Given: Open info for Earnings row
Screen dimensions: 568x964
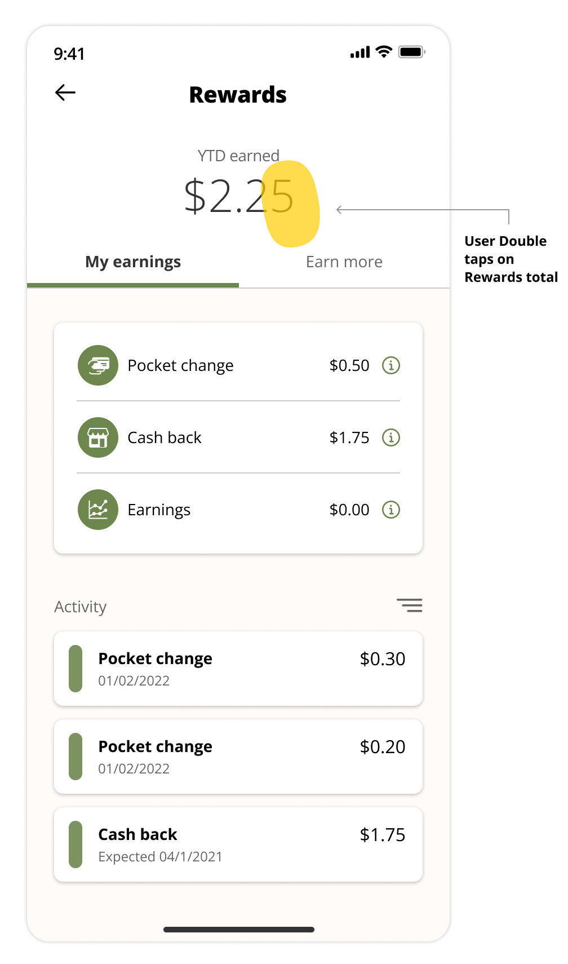Looking at the screenshot, I should click(x=391, y=510).
